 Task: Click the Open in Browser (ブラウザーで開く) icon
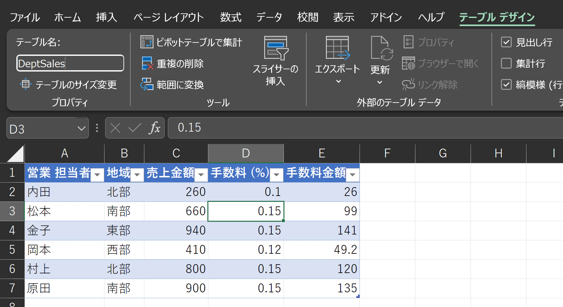pyautogui.click(x=408, y=63)
